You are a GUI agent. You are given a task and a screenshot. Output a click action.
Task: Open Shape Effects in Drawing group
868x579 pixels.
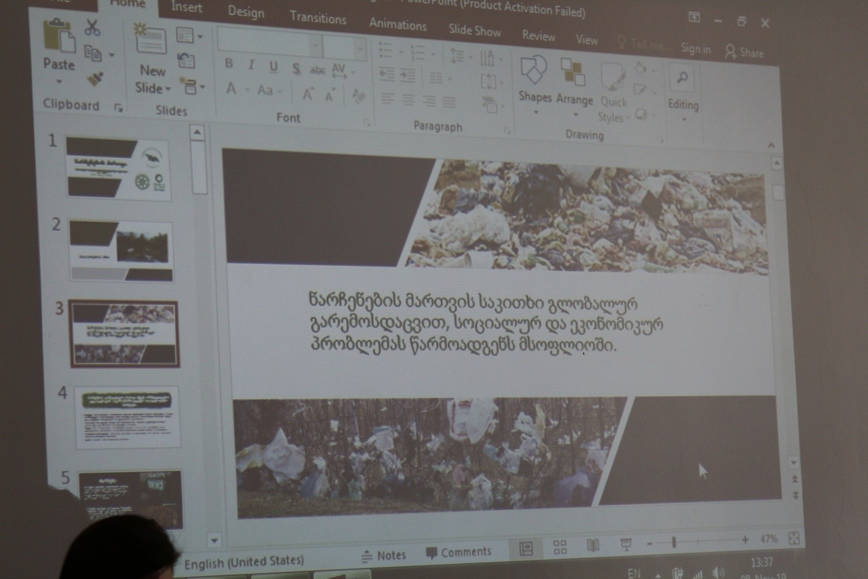point(641,113)
